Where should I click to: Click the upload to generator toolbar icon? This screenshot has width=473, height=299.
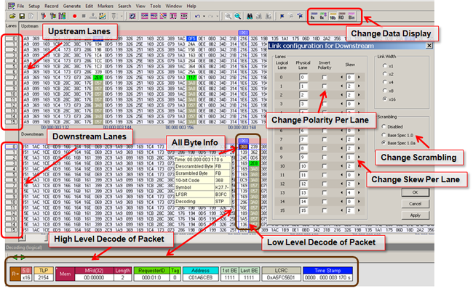tap(93, 16)
